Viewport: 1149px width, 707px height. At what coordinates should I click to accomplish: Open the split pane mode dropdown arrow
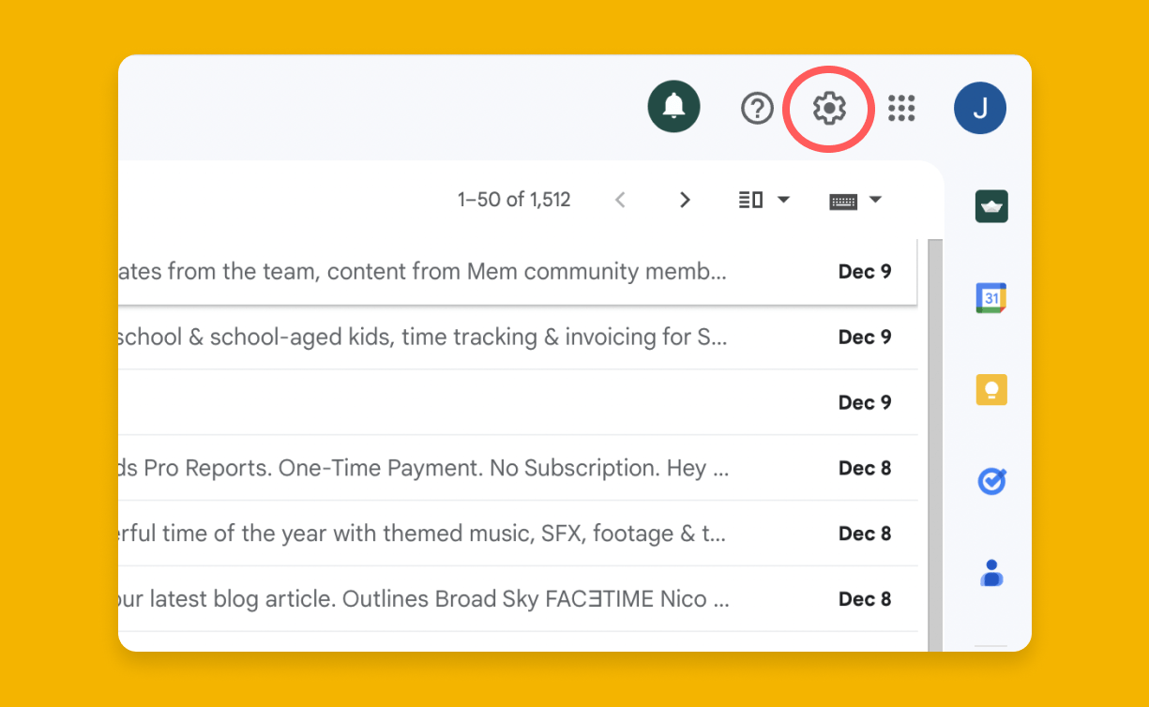784,200
